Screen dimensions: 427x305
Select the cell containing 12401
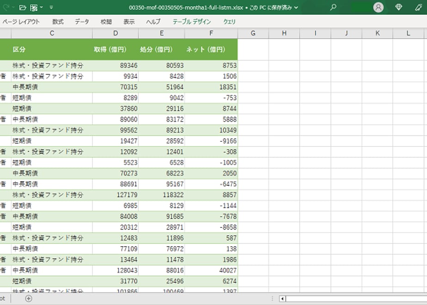click(x=161, y=152)
